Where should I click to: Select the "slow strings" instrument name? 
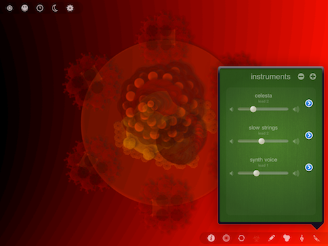click(x=263, y=128)
